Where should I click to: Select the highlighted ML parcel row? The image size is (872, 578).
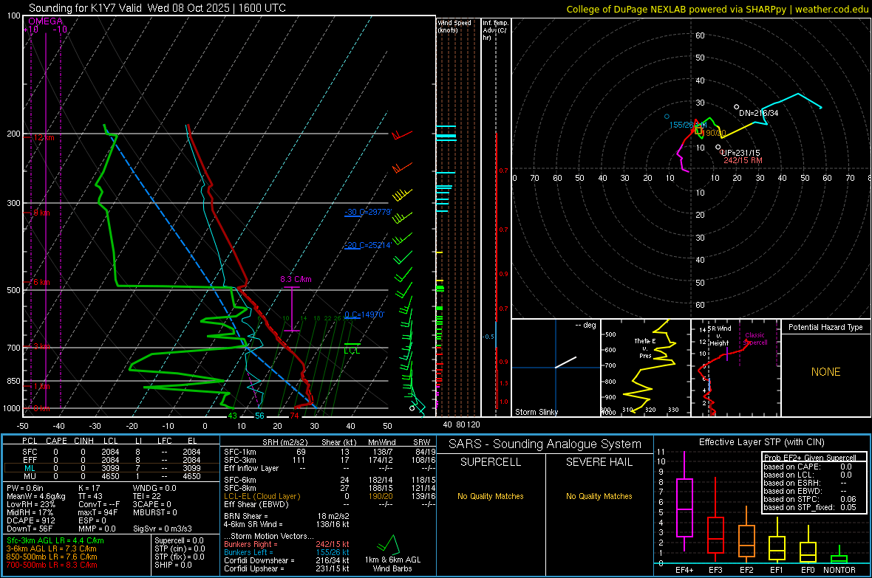[112, 468]
